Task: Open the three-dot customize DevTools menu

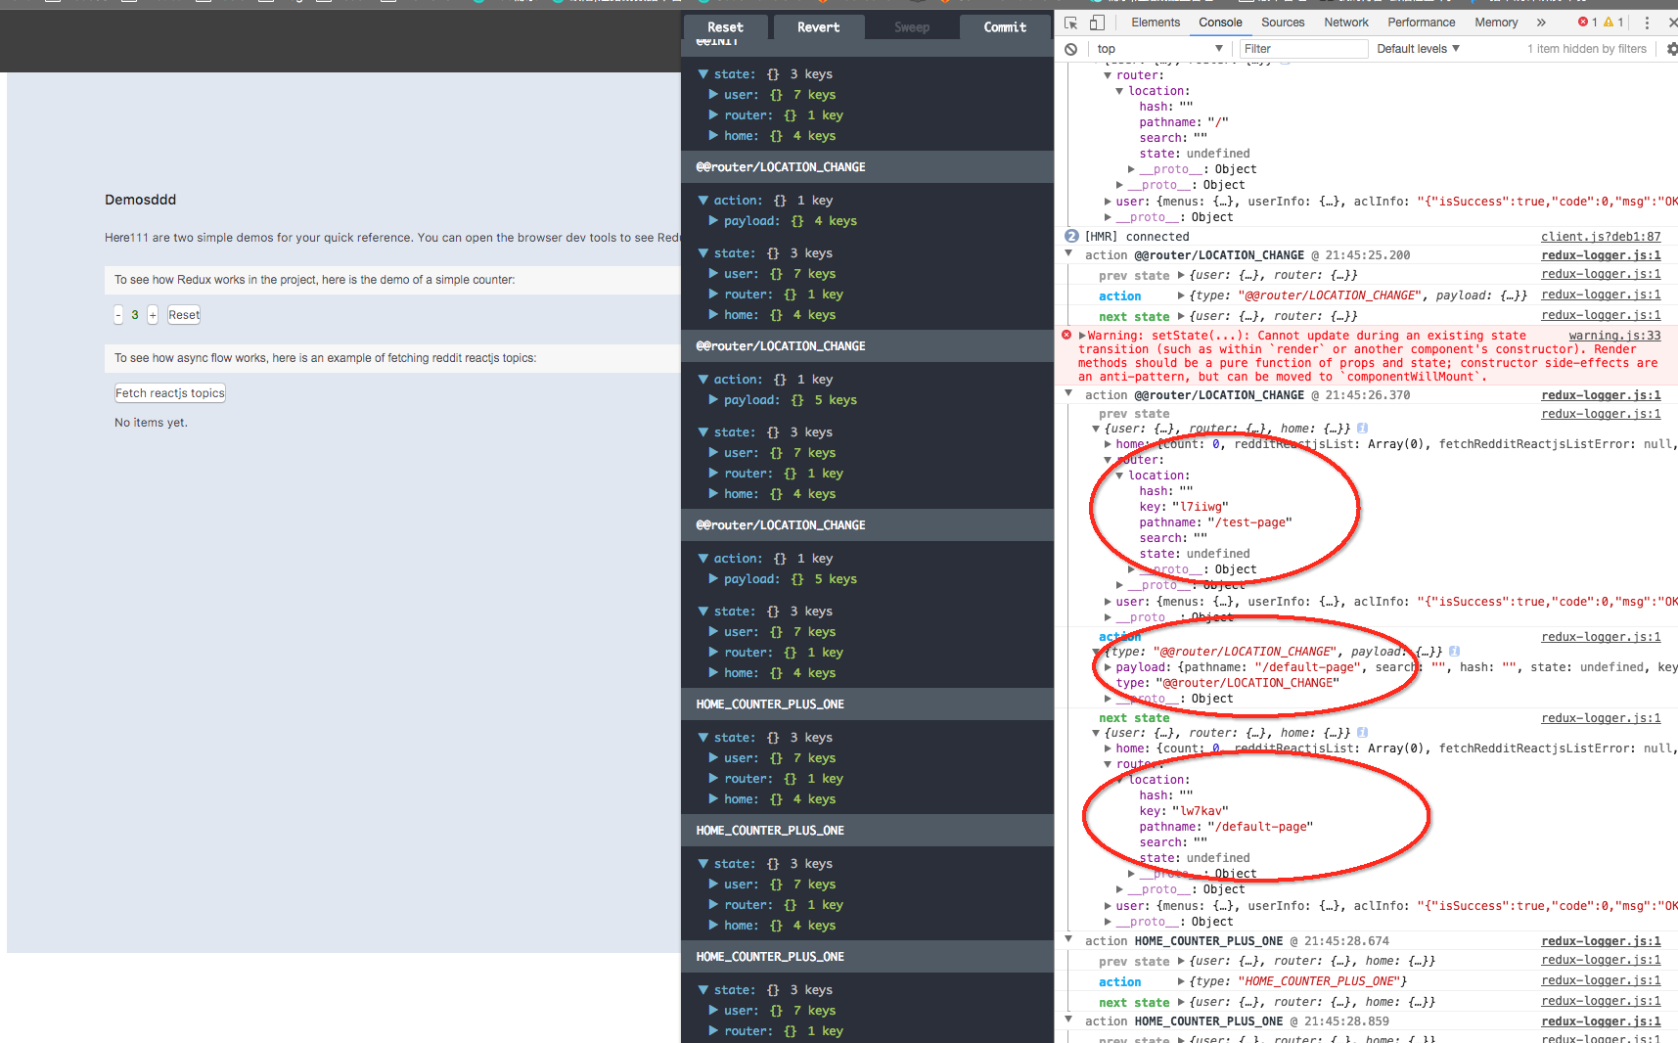Action: tap(1647, 22)
